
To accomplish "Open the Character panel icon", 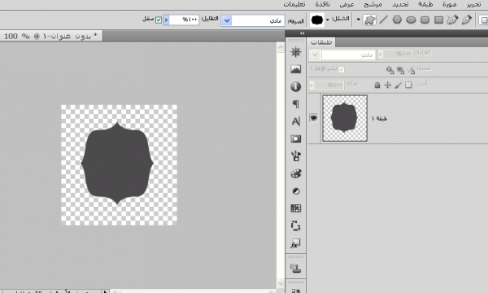I will (x=296, y=121).
